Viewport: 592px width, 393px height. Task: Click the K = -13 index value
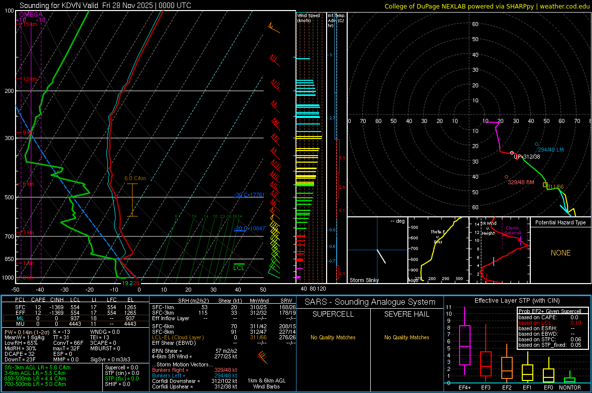click(x=62, y=332)
